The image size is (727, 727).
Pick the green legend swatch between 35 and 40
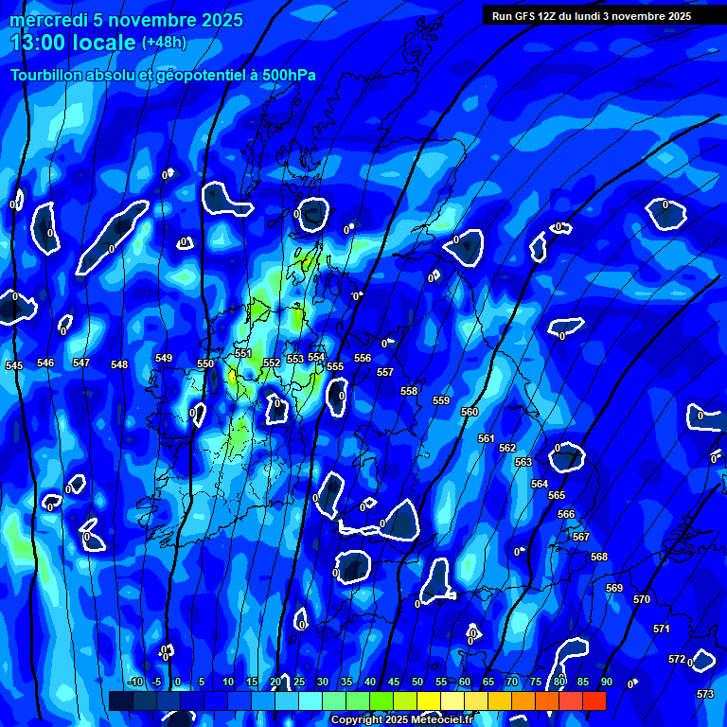click(358, 701)
